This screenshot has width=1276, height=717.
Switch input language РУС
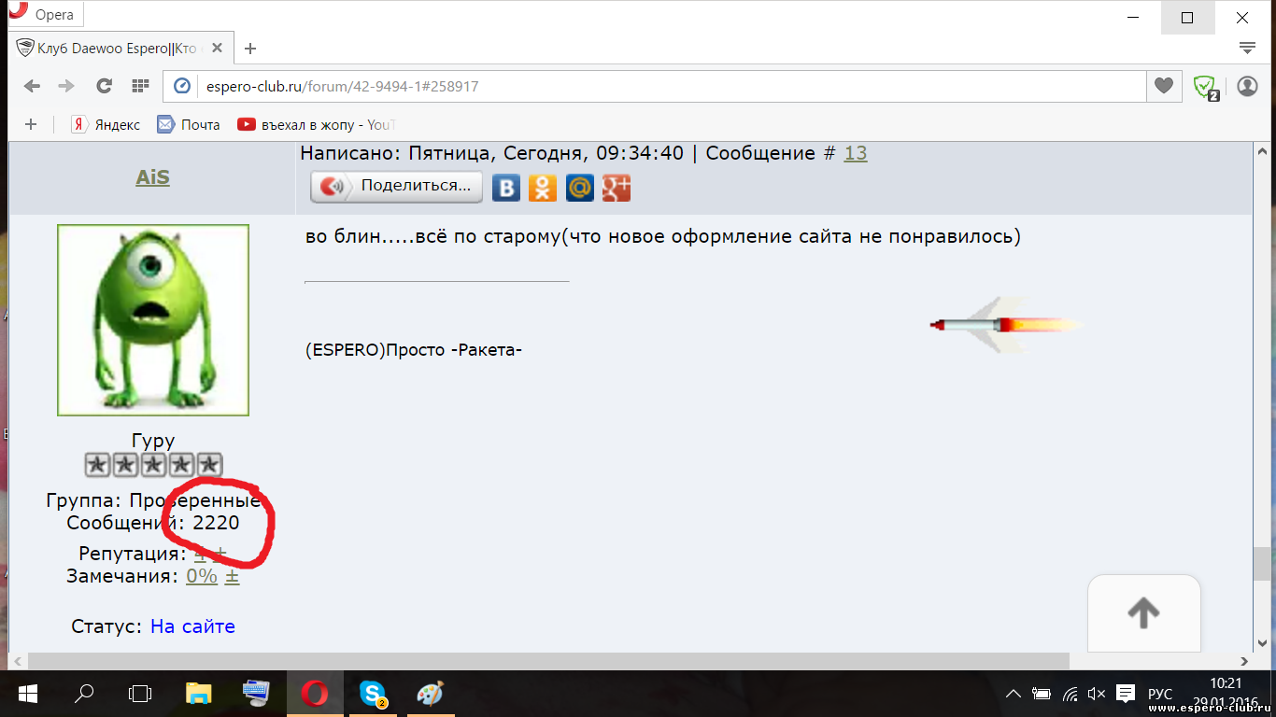(1159, 694)
